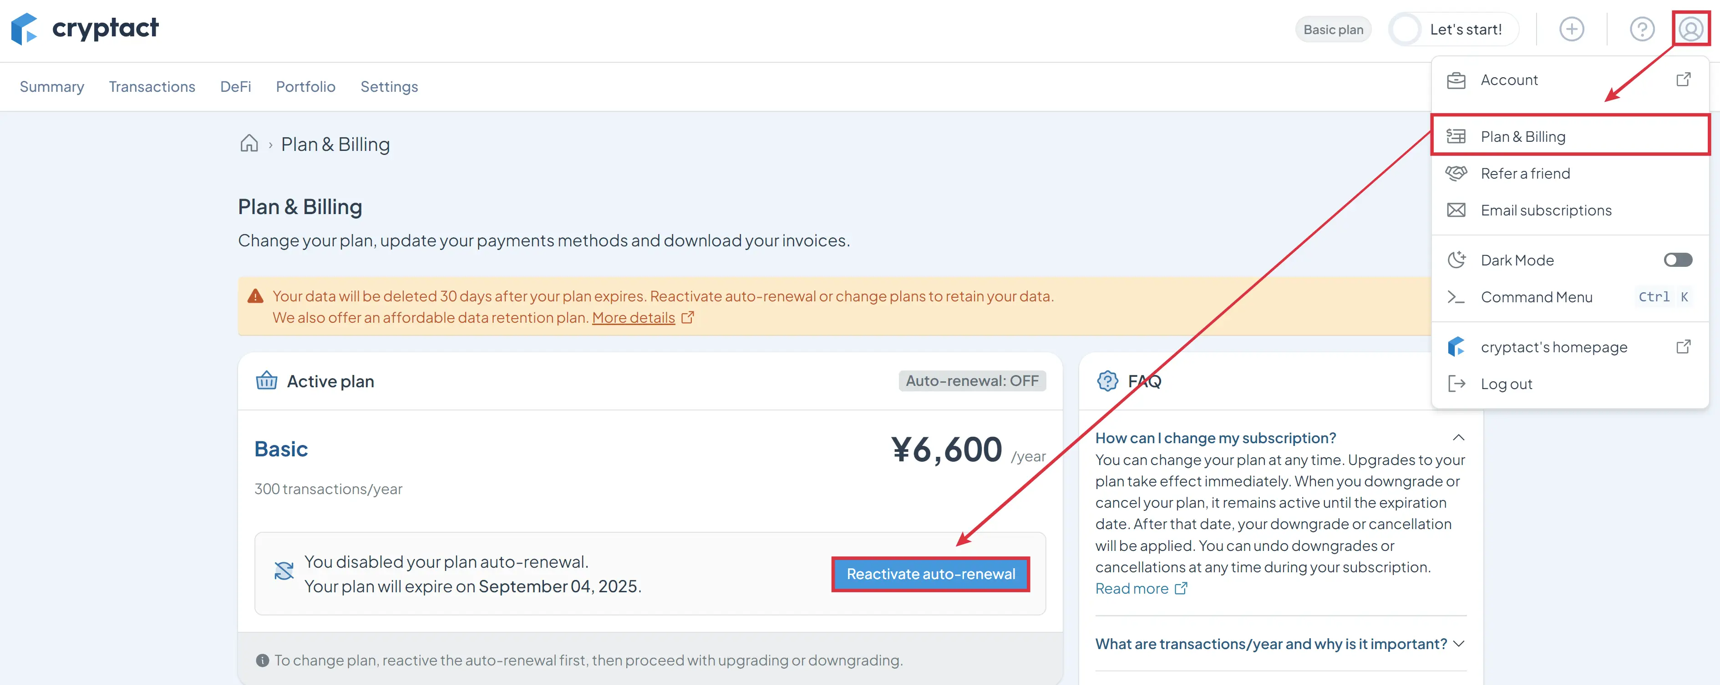Click the Account briefcase icon

tap(1456, 81)
